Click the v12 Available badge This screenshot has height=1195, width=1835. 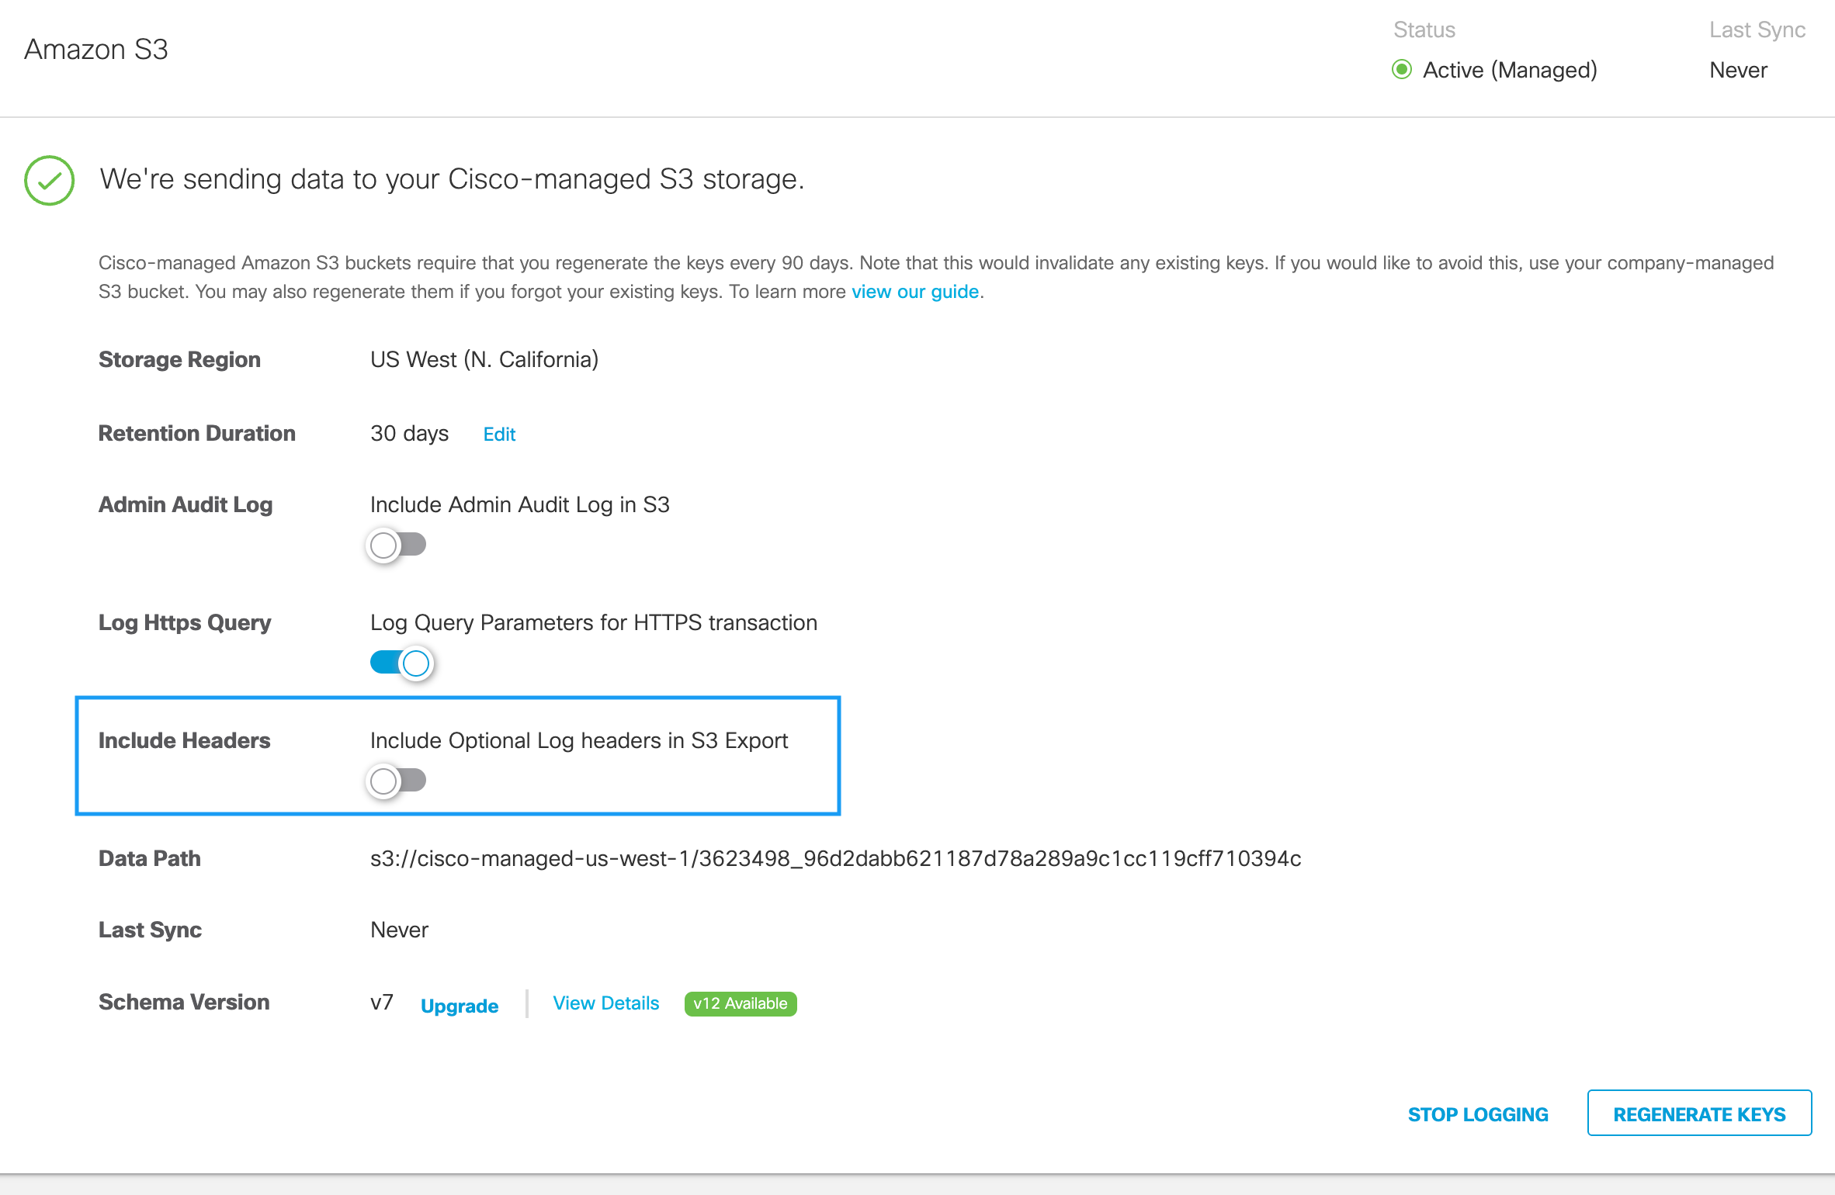click(740, 1003)
